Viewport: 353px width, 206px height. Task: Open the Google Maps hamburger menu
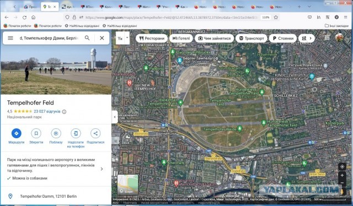pos(10,38)
